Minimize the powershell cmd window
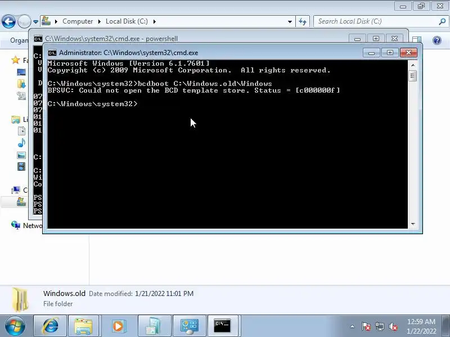 357,39
